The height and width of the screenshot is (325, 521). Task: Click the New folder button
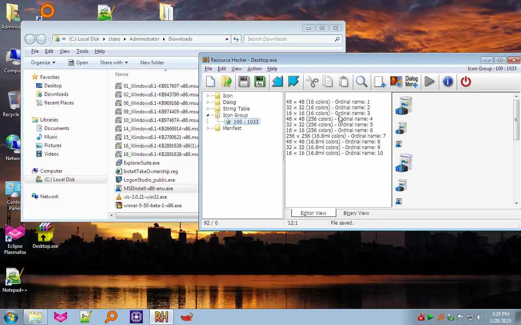pos(152,63)
